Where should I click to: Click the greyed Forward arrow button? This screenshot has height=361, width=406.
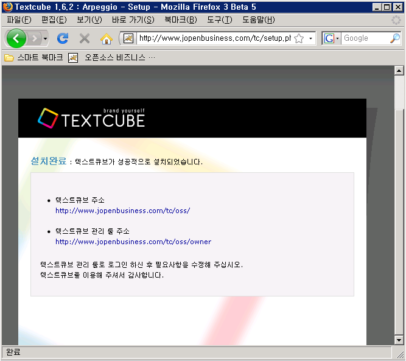(x=35, y=38)
